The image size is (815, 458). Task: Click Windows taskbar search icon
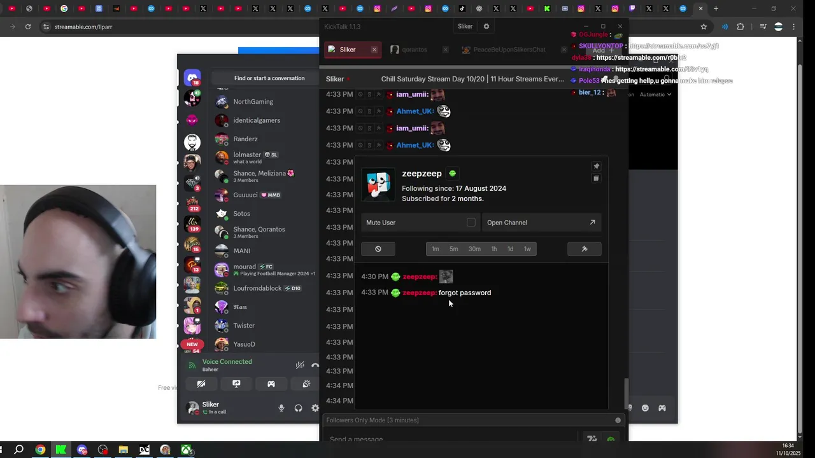19,450
